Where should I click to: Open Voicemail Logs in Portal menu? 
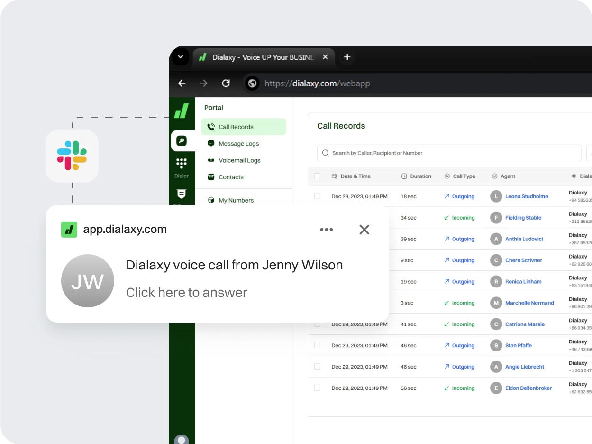(239, 160)
